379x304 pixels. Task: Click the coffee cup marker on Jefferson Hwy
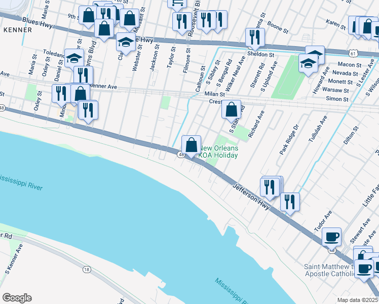[331, 239]
